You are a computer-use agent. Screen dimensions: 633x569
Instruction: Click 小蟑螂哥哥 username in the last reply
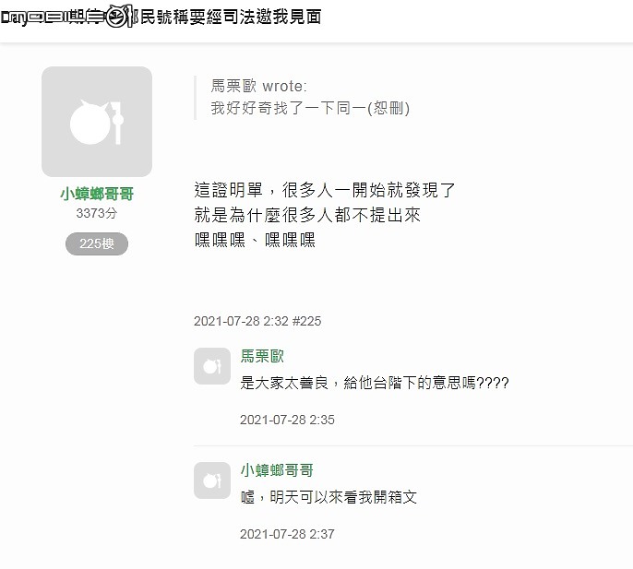(277, 470)
